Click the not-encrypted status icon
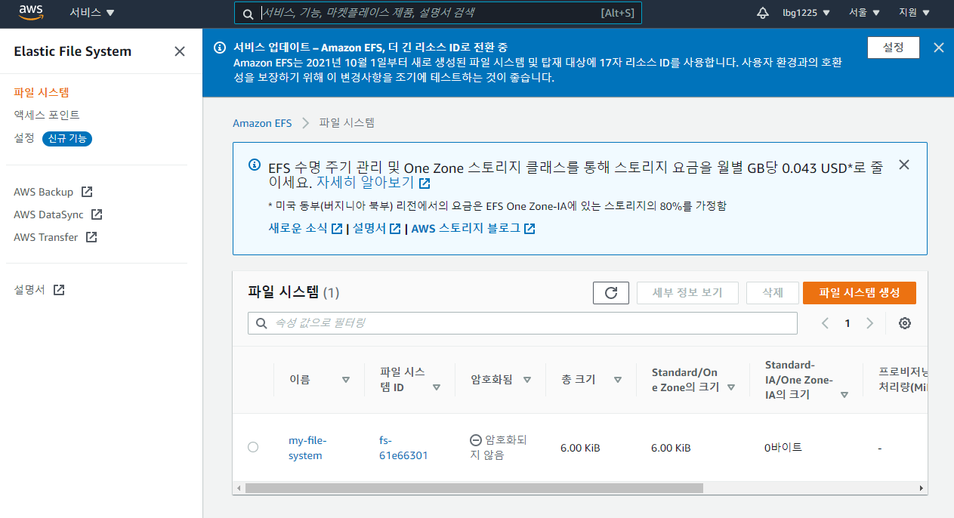 (x=476, y=440)
